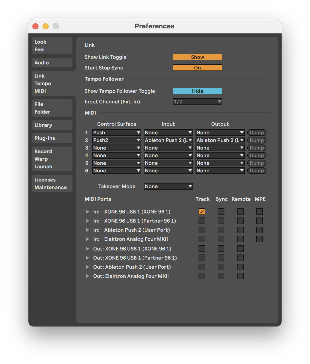The width and height of the screenshot is (310, 364).
Task: Open row 4 Input dropdown
Action: [x=168, y=155]
